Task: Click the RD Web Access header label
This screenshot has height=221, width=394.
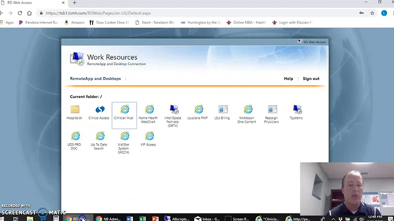Action: tap(311, 42)
